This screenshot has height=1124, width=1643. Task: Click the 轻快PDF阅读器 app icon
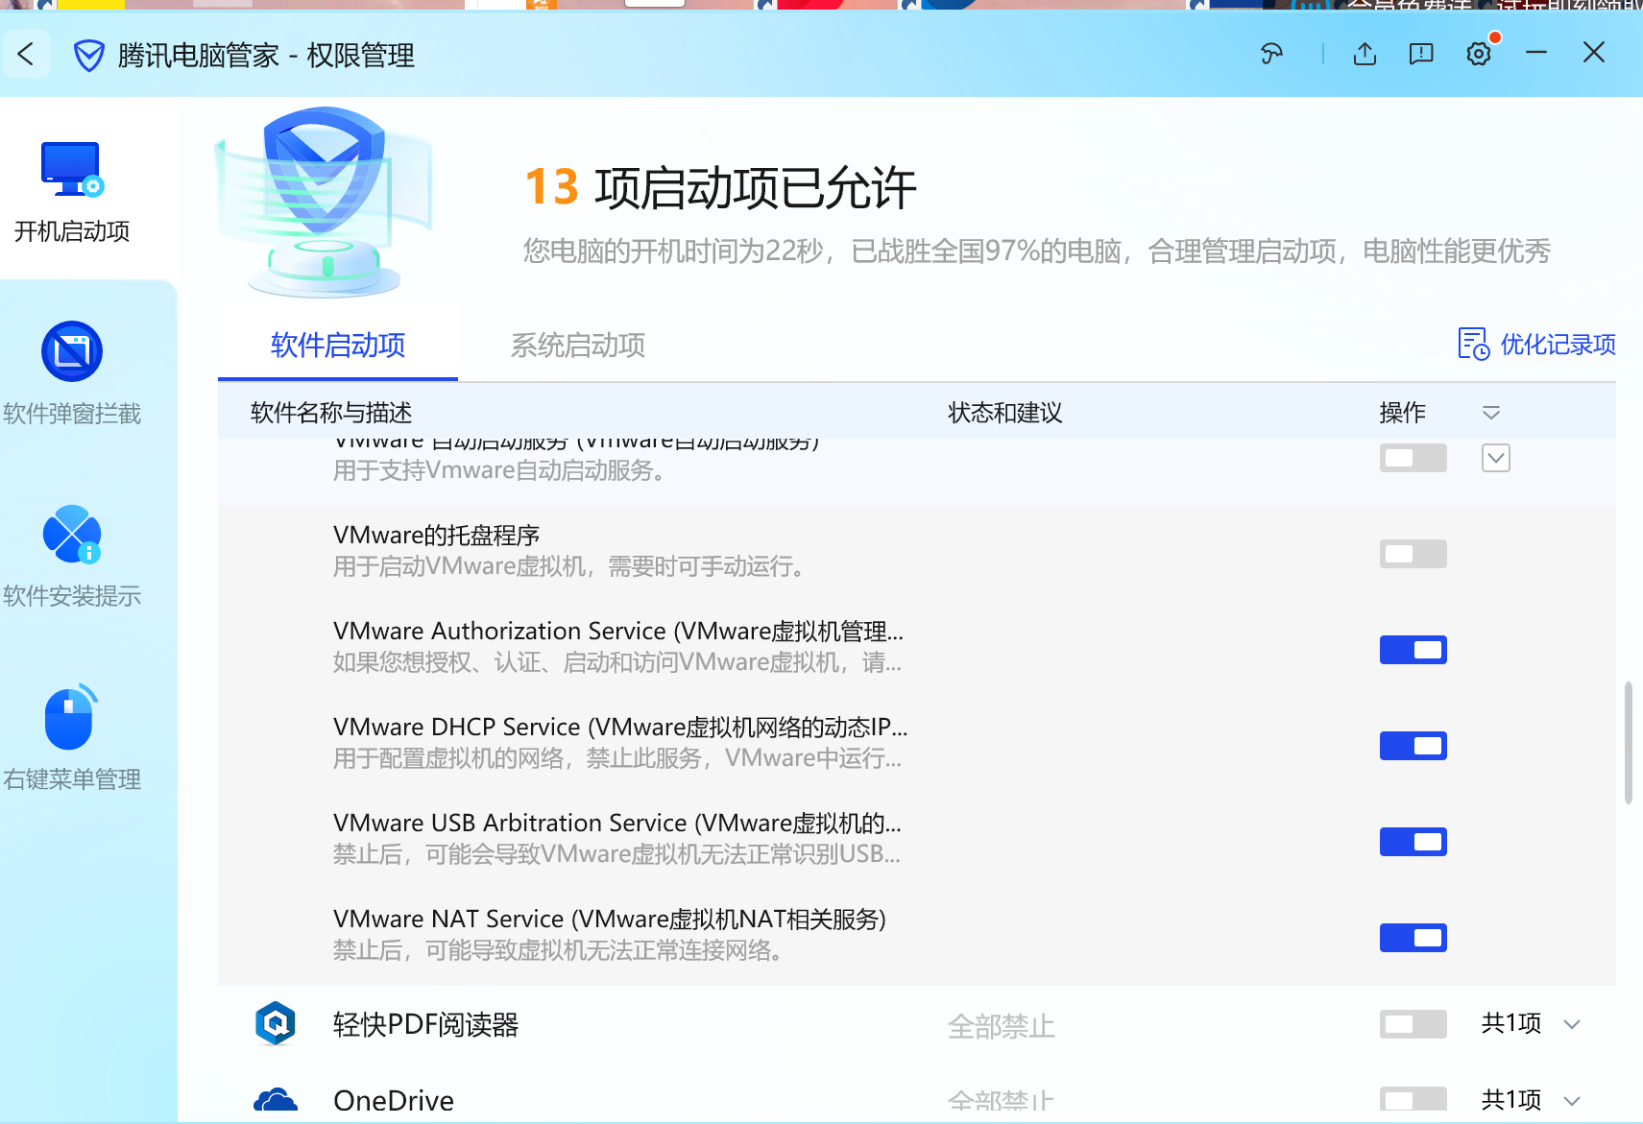pyautogui.click(x=276, y=1023)
